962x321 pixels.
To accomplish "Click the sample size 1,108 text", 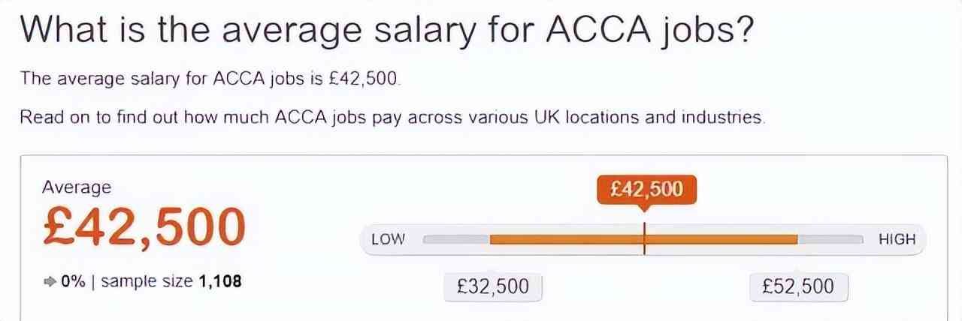I will pyautogui.click(x=171, y=282).
